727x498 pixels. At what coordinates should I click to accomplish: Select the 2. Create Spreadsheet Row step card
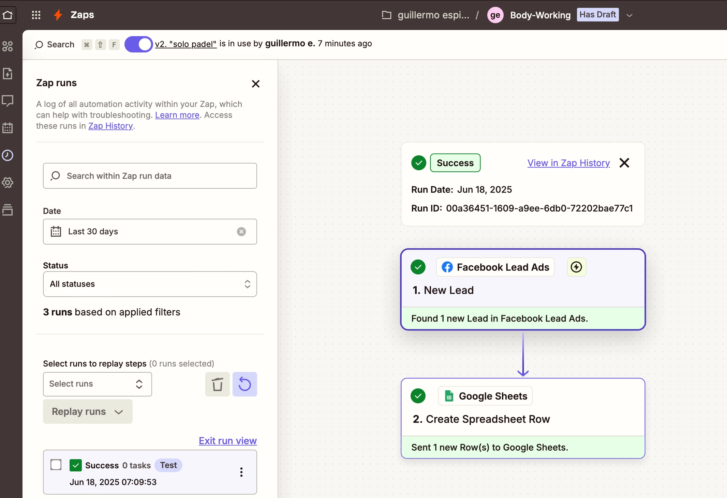[x=523, y=418]
